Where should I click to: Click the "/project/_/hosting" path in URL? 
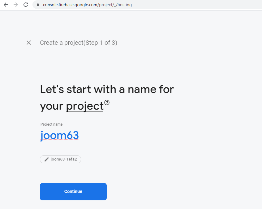coord(115,5)
